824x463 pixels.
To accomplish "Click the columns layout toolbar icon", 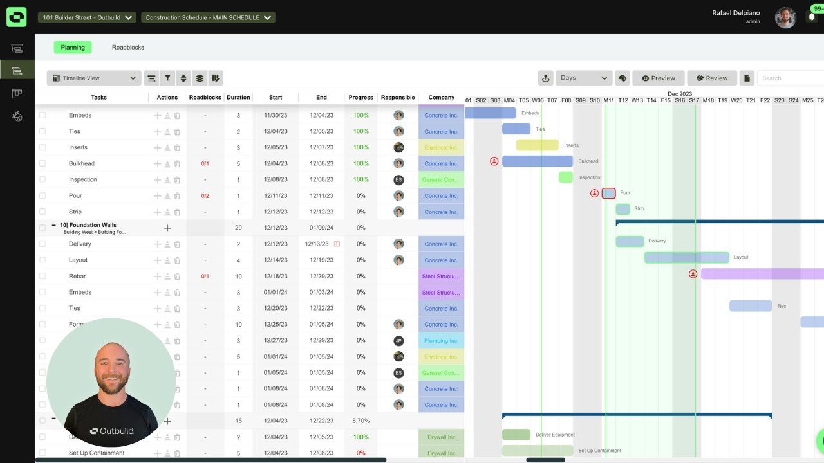I will coord(151,78).
